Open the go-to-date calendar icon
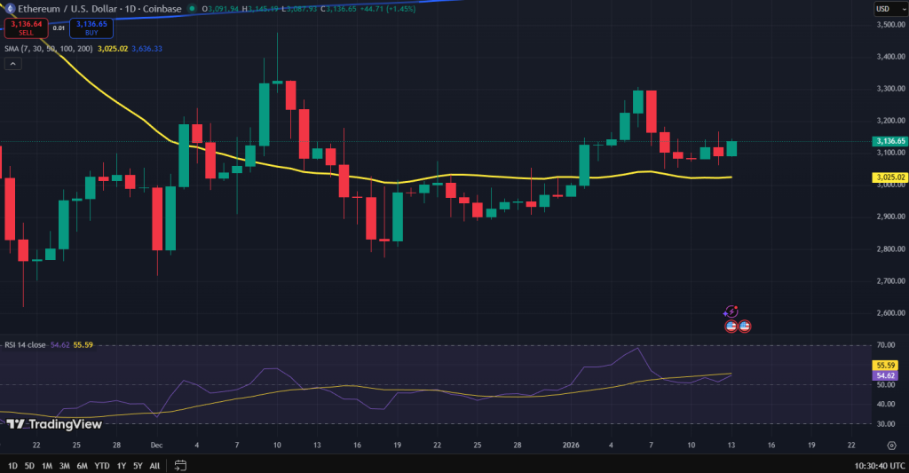The image size is (909, 473). pyautogui.click(x=180, y=466)
